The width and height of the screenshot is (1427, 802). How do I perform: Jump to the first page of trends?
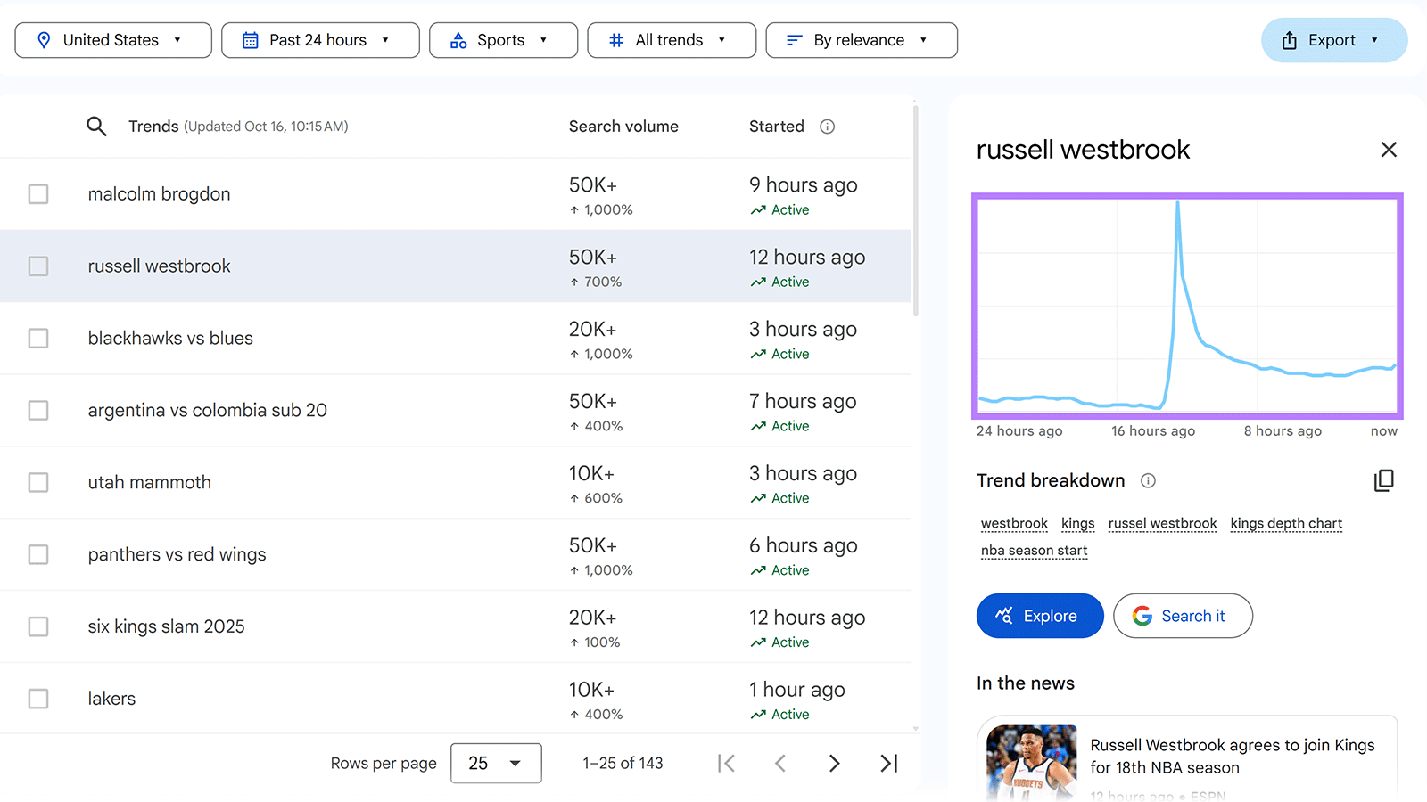726,763
